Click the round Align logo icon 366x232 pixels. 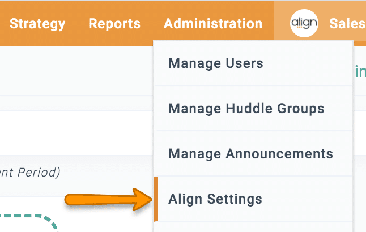(x=300, y=24)
